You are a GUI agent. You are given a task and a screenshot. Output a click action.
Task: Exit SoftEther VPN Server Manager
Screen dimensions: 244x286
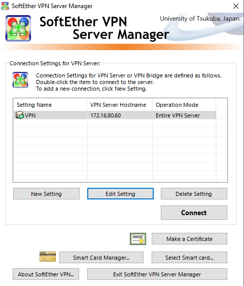coord(157,274)
